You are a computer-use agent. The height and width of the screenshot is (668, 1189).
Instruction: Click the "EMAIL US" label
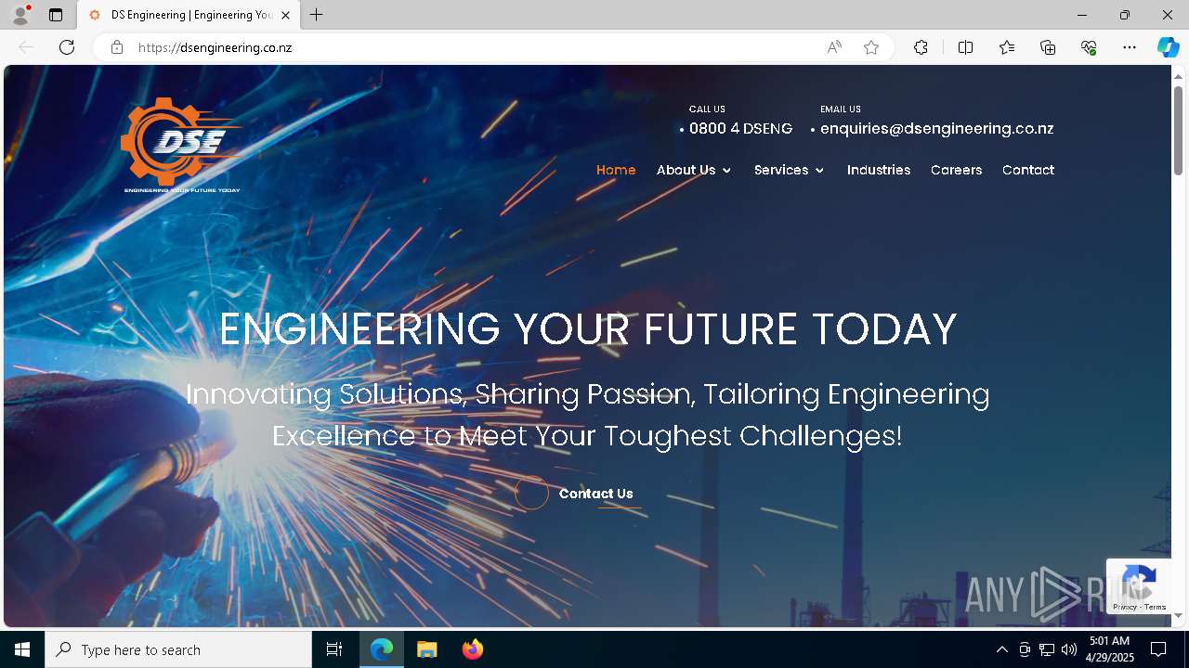point(841,109)
